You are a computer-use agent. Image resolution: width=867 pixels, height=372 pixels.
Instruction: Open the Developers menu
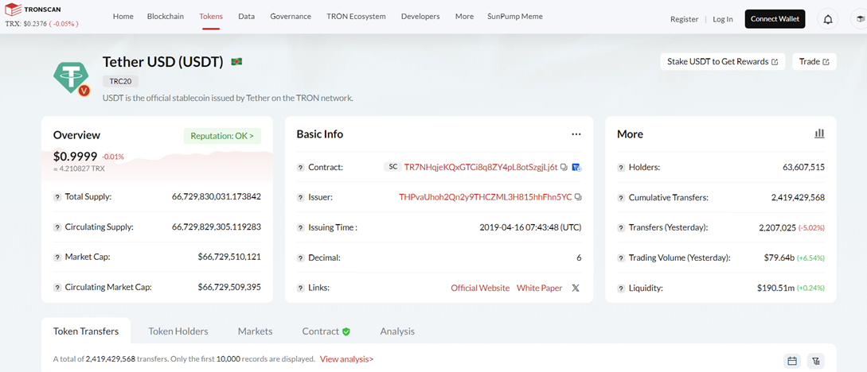point(420,17)
